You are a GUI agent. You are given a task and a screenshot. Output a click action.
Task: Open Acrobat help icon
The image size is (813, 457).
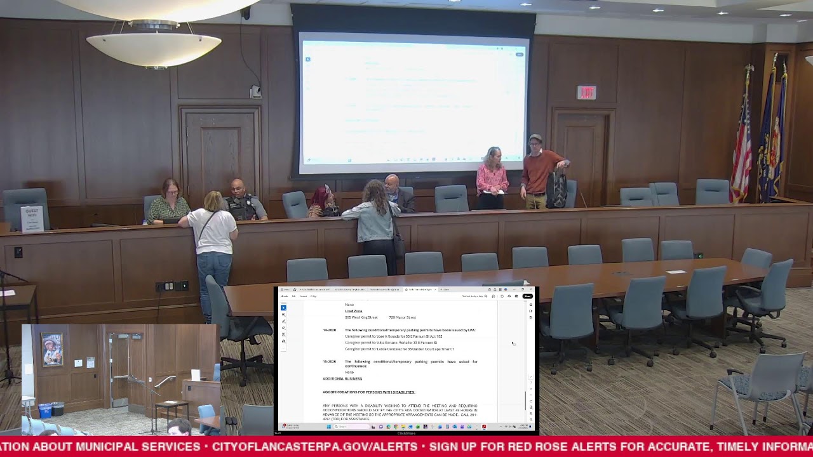point(489,289)
